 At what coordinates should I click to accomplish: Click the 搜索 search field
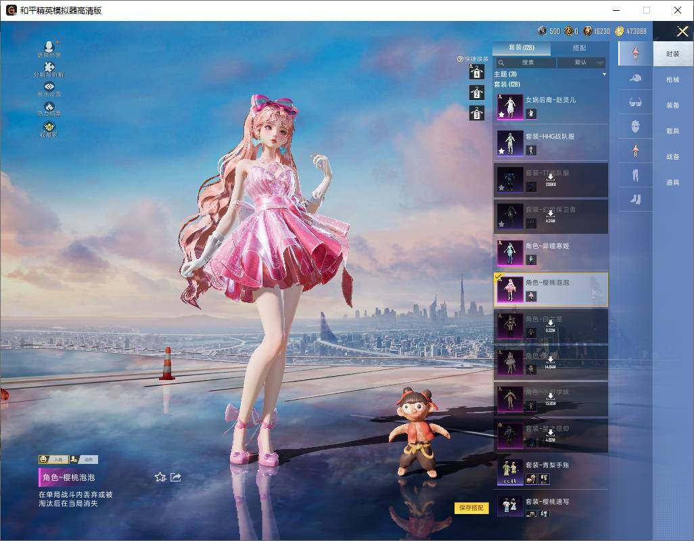525,62
